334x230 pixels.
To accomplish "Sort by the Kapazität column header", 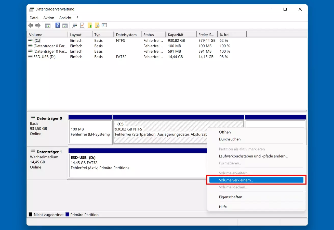I will (181, 35).
